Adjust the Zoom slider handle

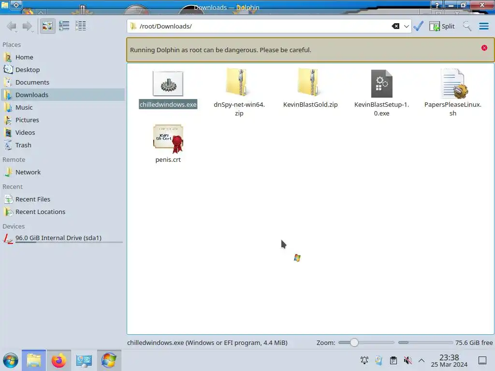(354, 342)
